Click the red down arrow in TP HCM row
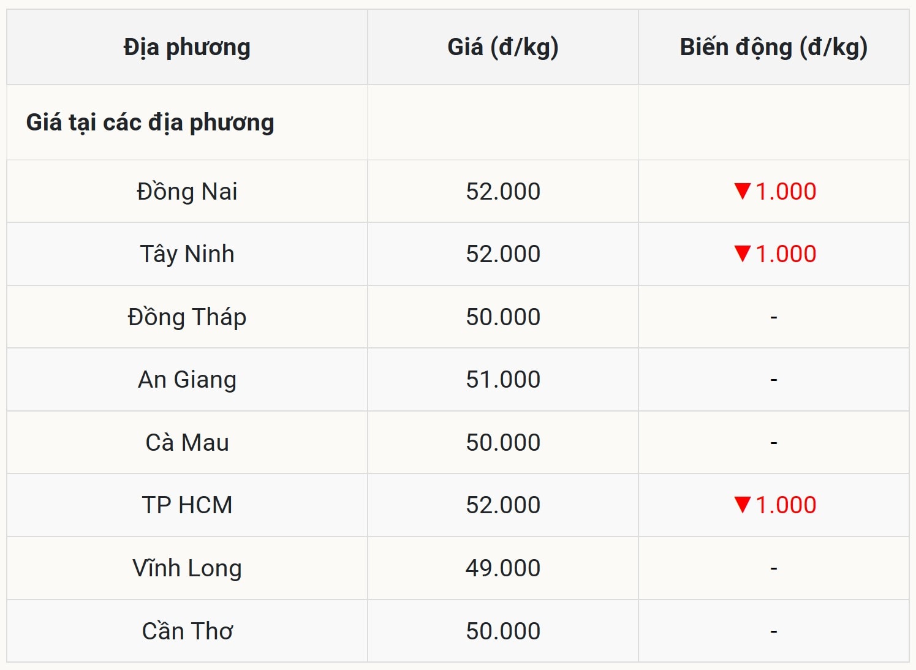Screen dimensions: 916x670 point(742,505)
